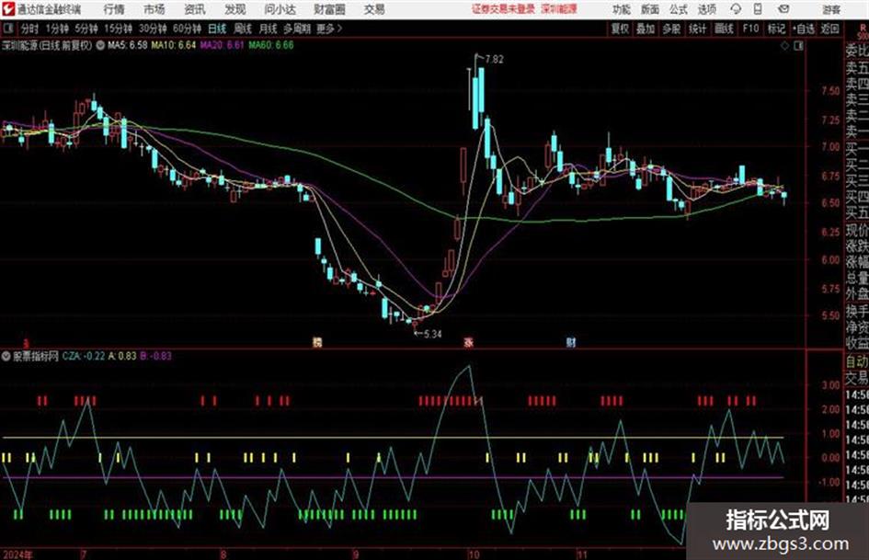Open the mobile phone icon in the top bar
This screenshot has width=869, height=560.
[x=758, y=9]
